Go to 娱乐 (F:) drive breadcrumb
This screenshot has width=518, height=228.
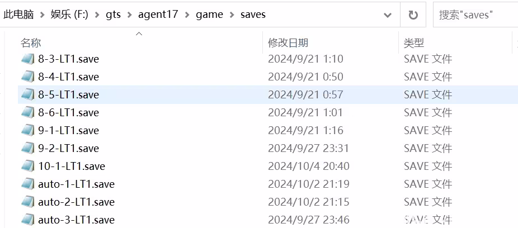click(x=69, y=15)
